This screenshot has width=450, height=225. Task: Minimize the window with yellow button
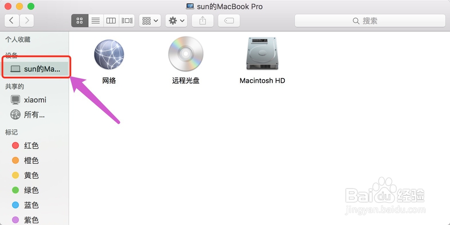[19, 6]
